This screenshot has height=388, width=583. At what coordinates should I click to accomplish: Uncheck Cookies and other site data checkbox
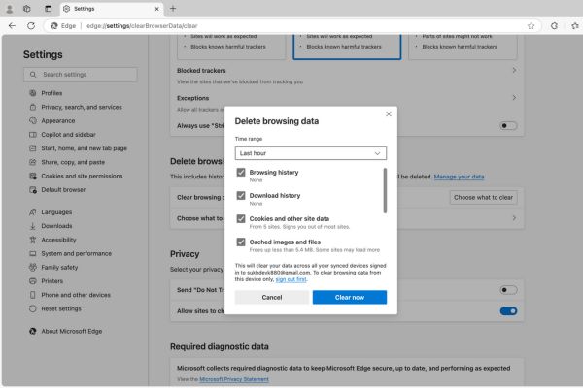click(x=241, y=218)
